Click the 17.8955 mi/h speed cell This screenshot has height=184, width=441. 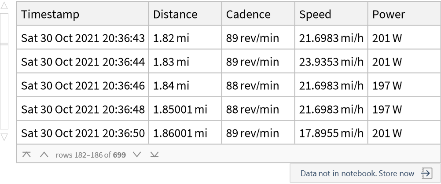coord(331,133)
